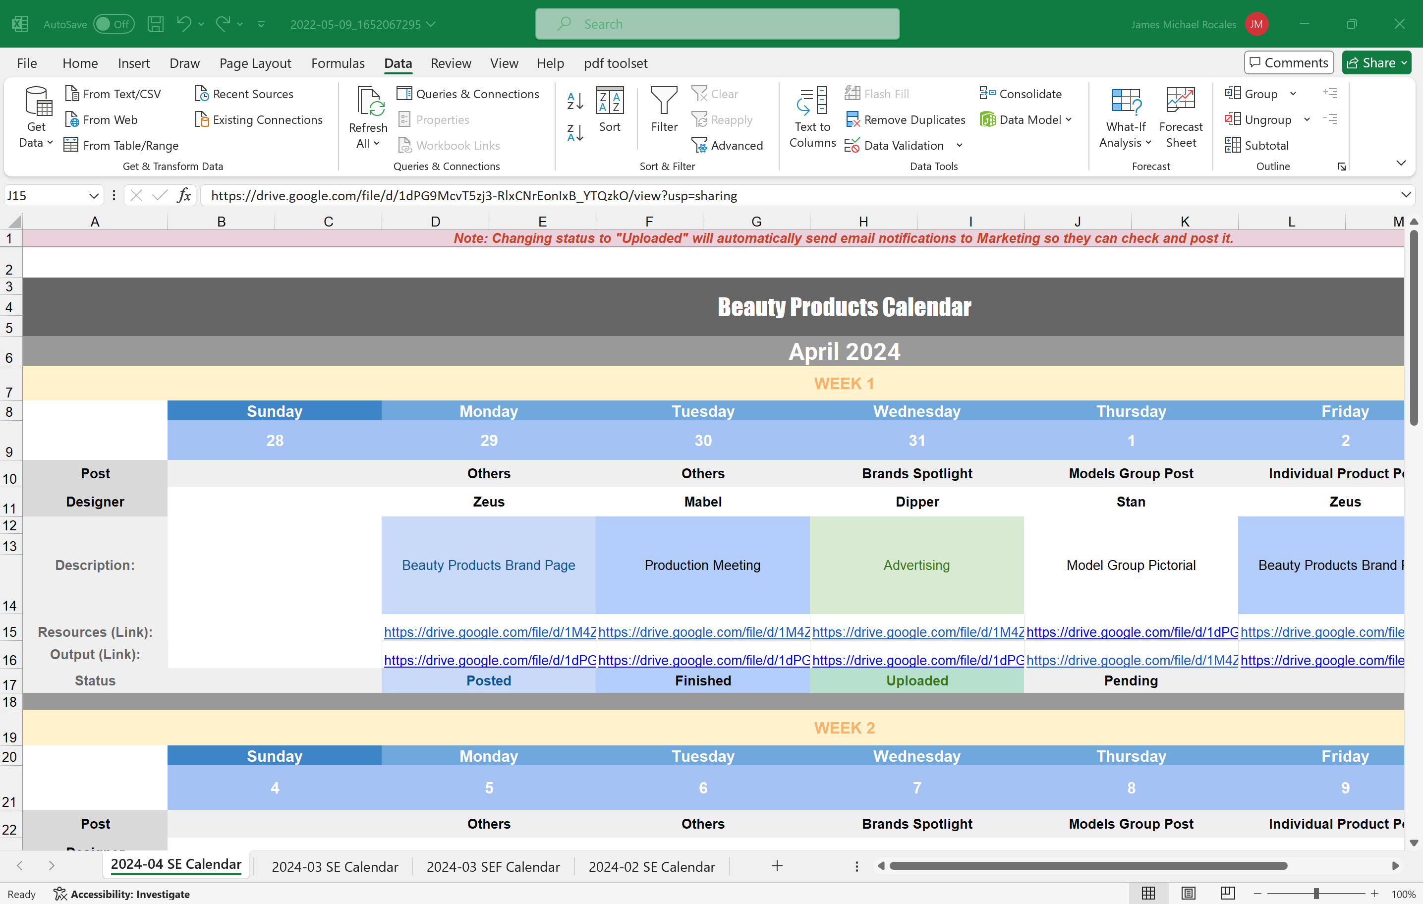Click the Filter funnel icon

coord(664,102)
